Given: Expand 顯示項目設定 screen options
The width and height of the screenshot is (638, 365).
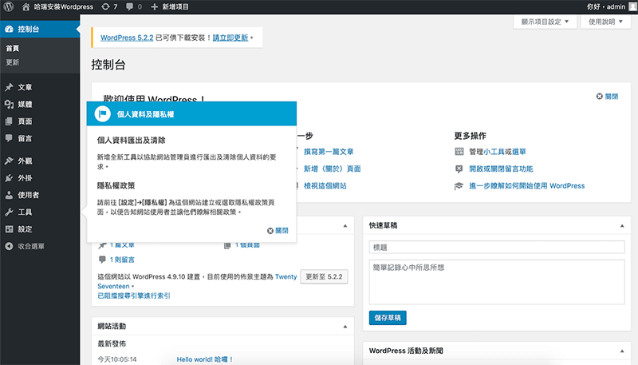Looking at the screenshot, I should 545,22.
